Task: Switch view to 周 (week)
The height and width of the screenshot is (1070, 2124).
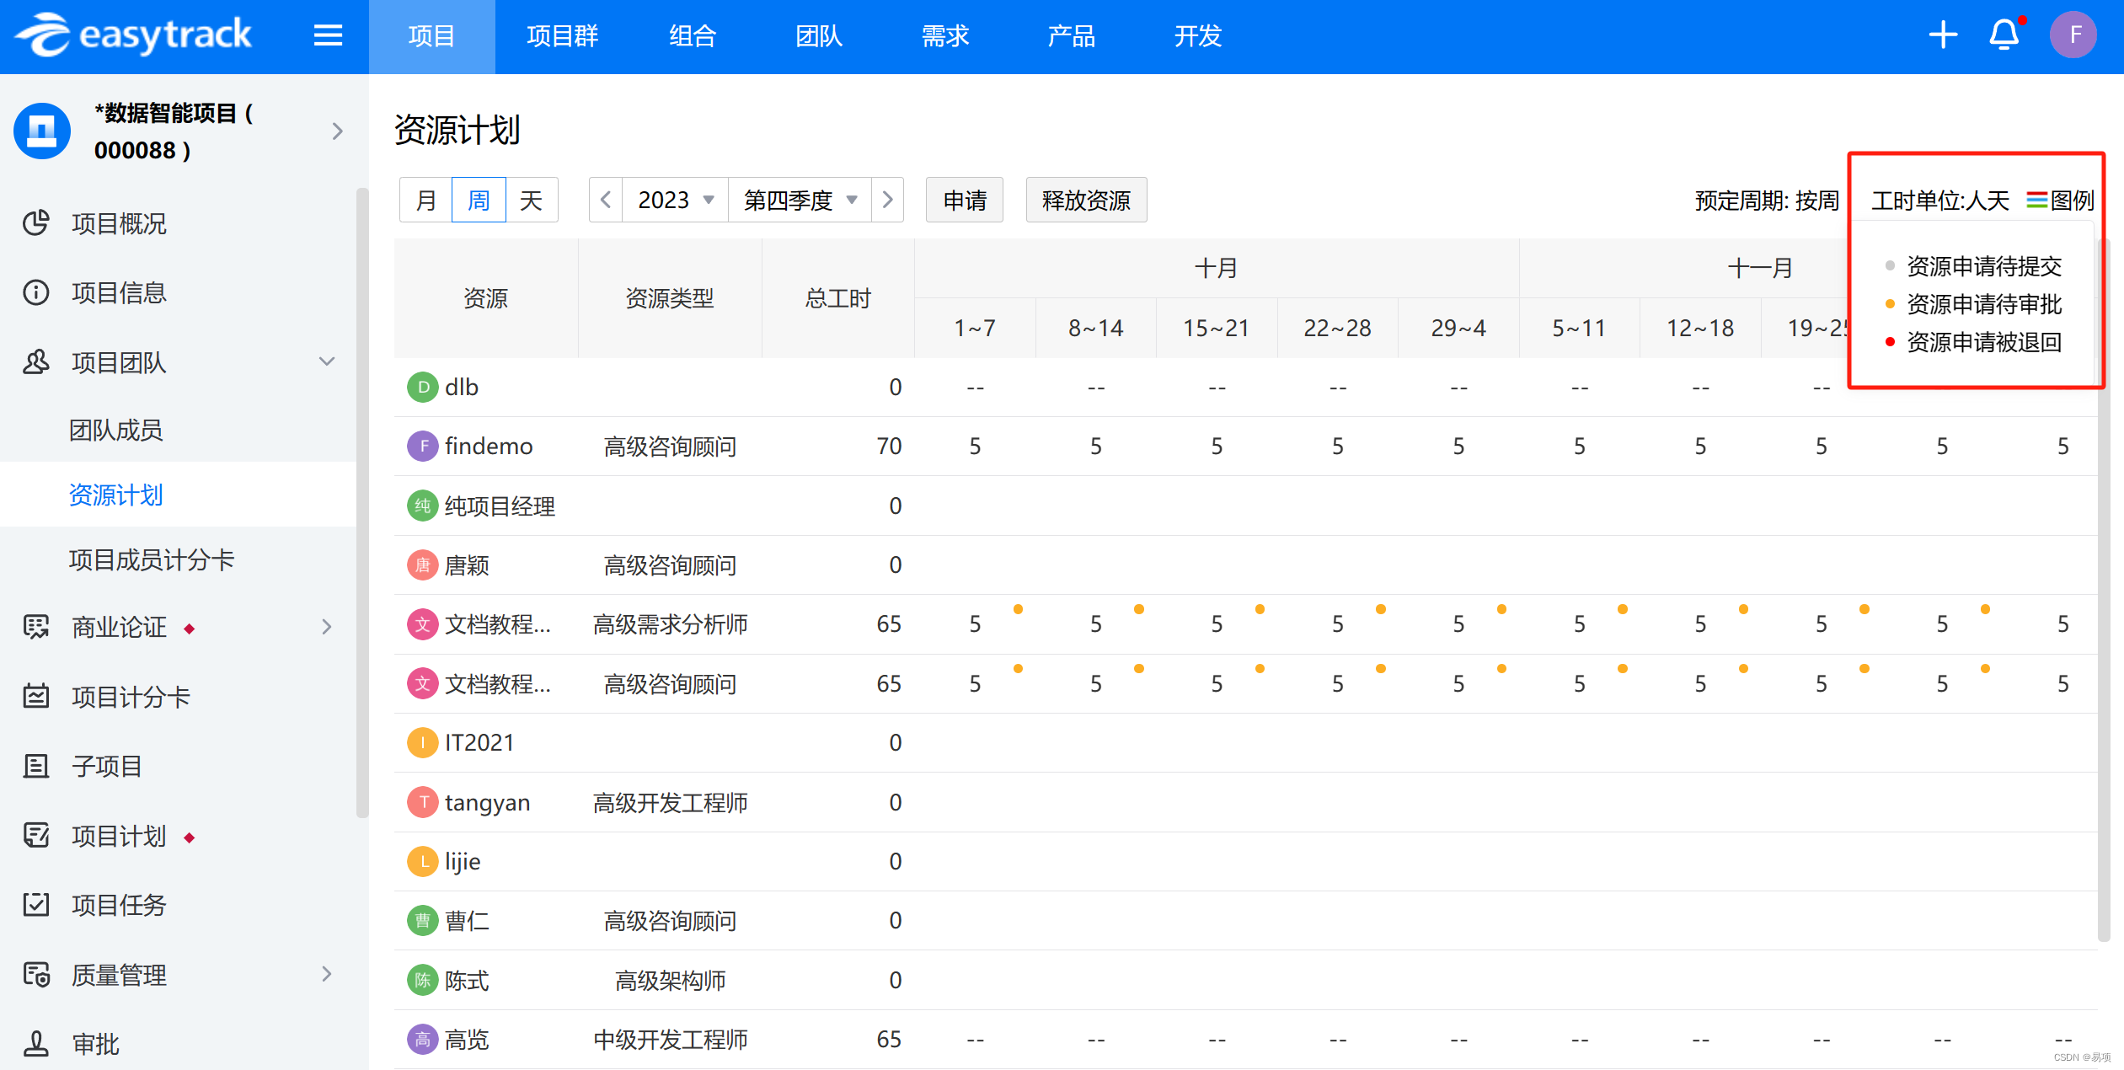Action: click(479, 201)
